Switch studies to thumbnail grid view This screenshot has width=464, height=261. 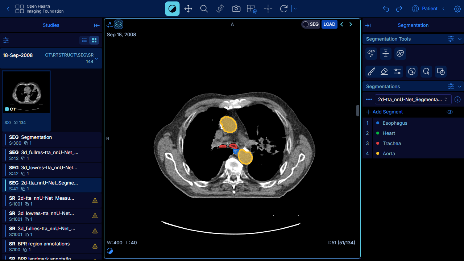point(94,40)
